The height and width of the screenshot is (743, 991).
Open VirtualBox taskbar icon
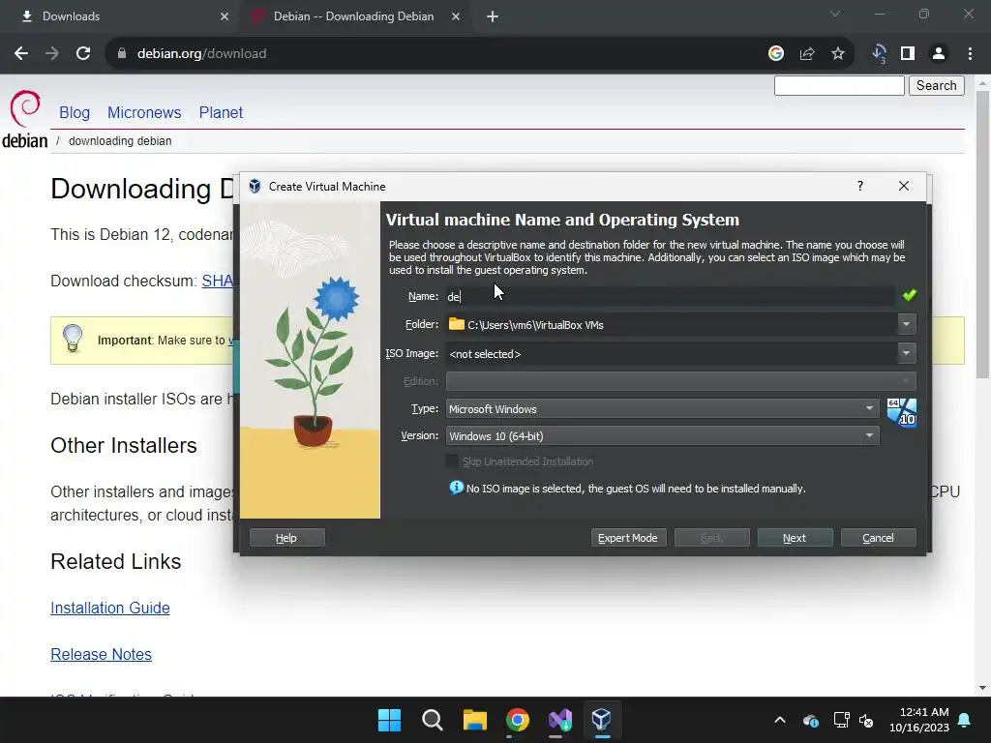[602, 720]
